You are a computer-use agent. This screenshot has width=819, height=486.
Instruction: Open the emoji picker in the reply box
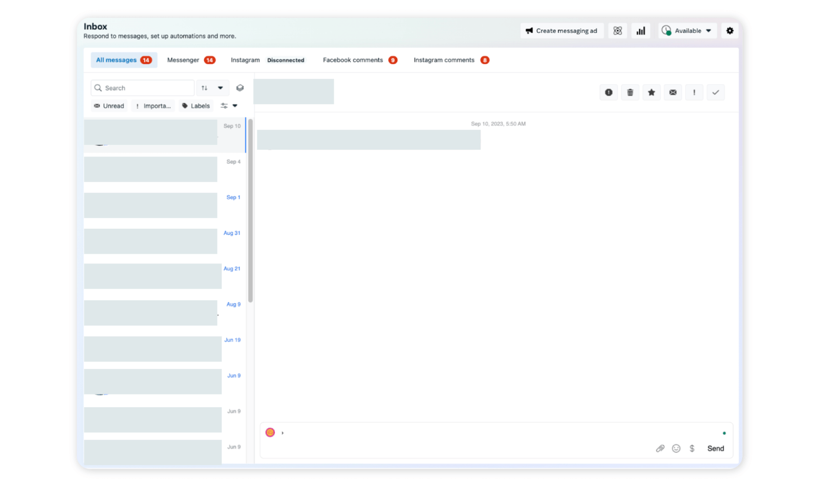pyautogui.click(x=676, y=448)
